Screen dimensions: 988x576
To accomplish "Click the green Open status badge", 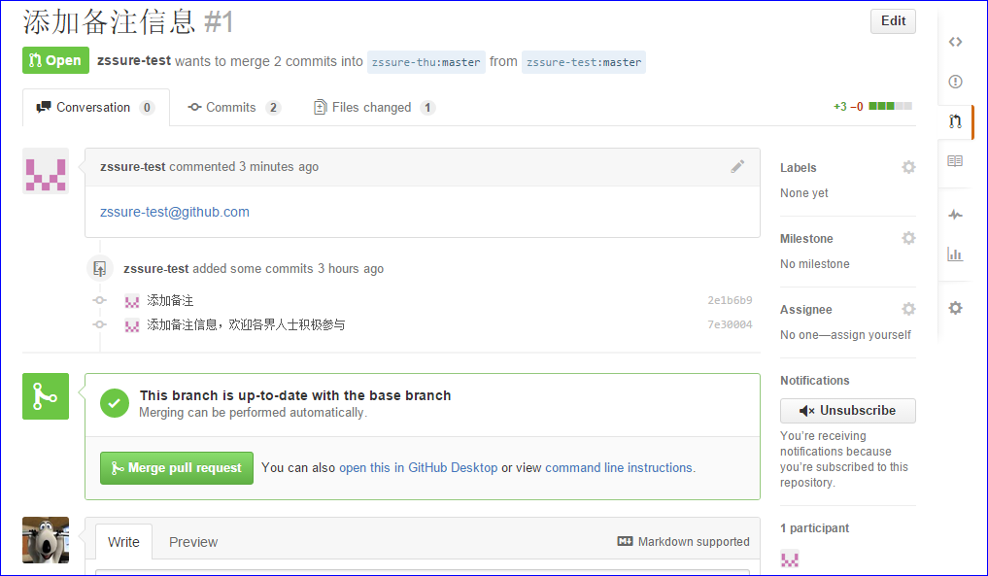I will click(x=55, y=60).
